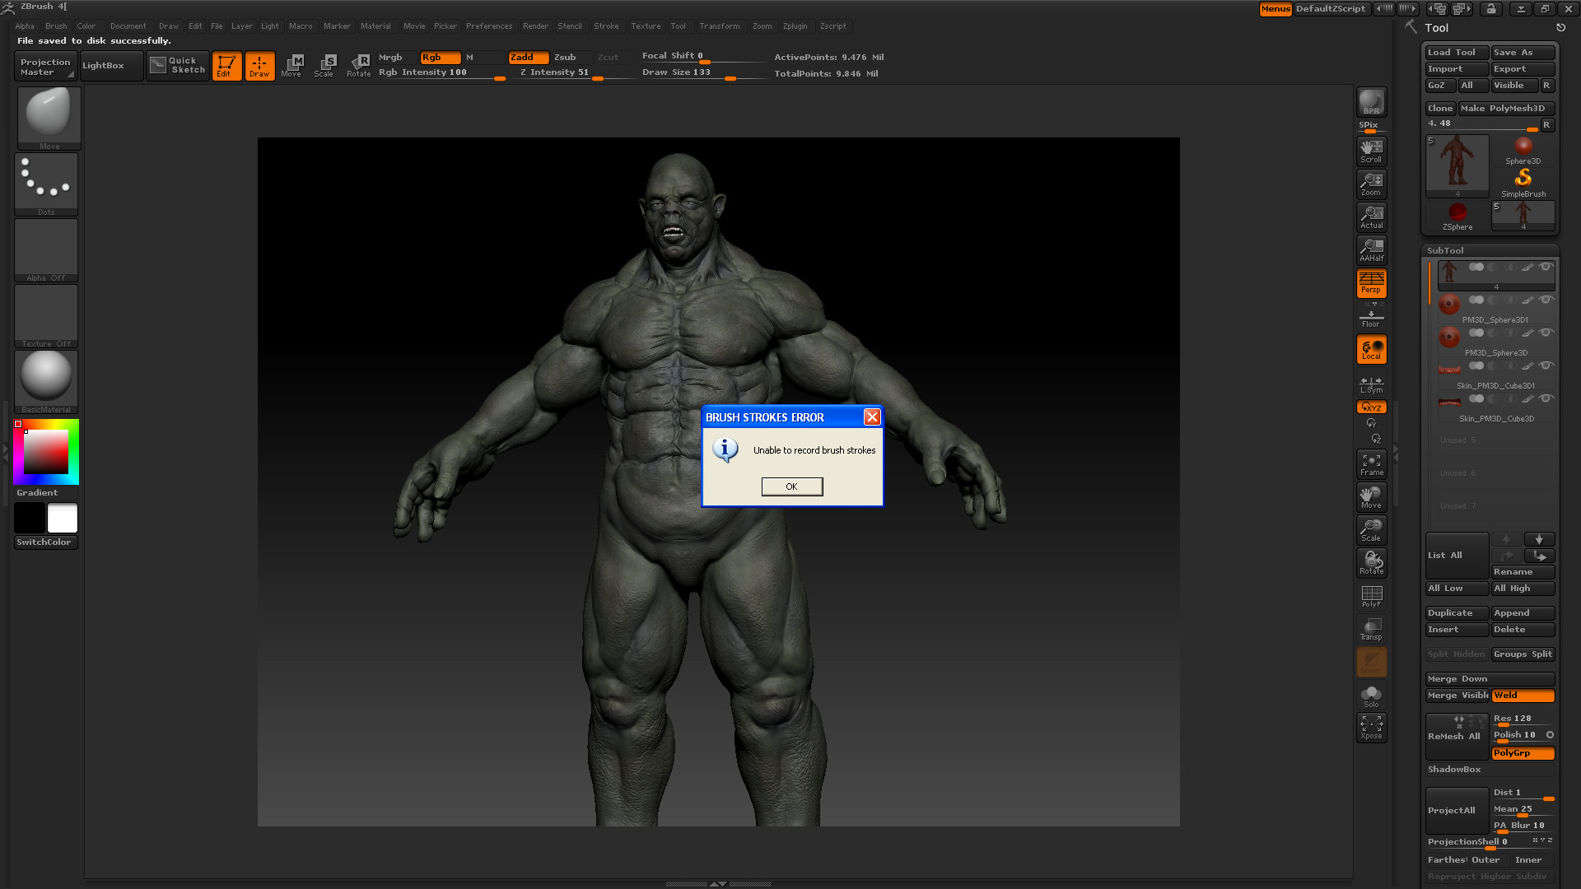The height and width of the screenshot is (889, 1581).
Task: Select the Xpose icon
Action: pyautogui.click(x=1371, y=727)
